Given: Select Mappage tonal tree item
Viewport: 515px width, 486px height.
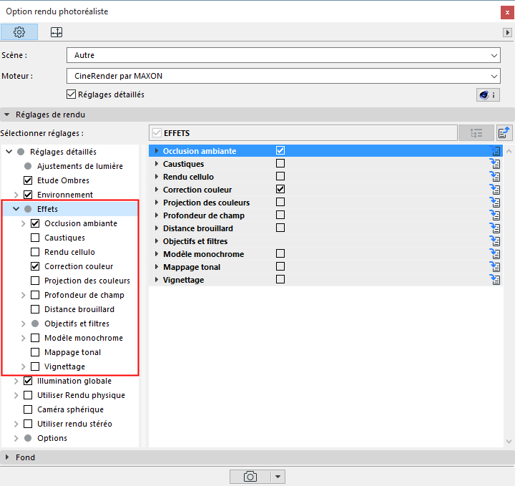Looking at the screenshot, I should [x=72, y=352].
